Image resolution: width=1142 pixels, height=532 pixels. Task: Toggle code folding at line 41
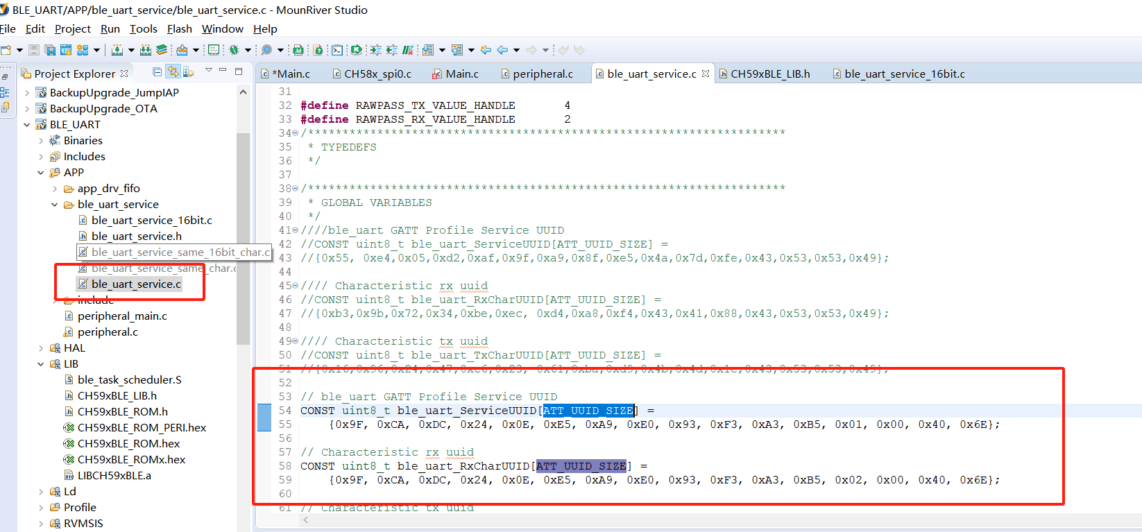point(296,230)
